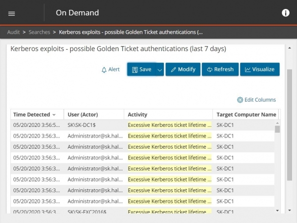Click the Activity column header
This screenshot has height=223, width=297.
click(138, 114)
